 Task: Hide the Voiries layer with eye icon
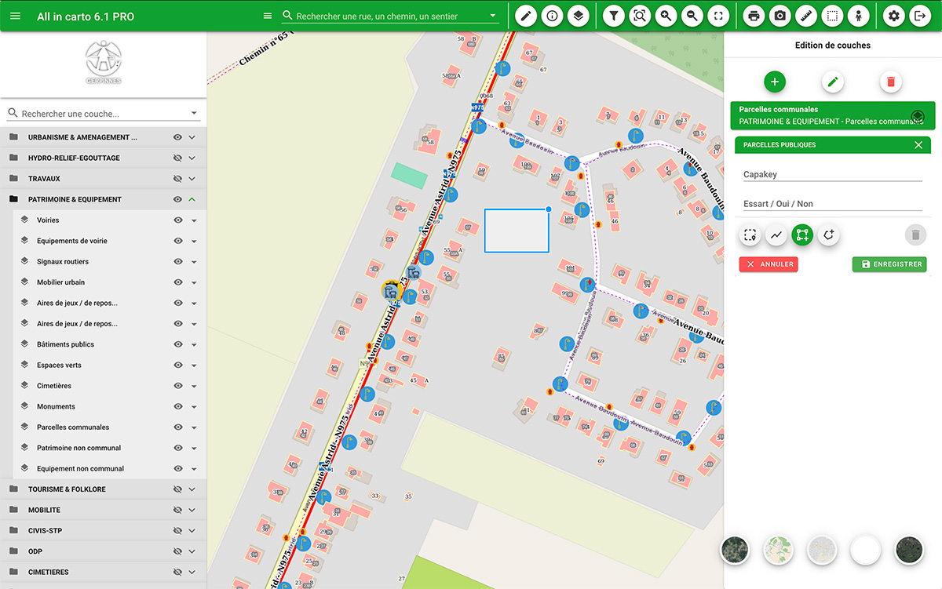pos(178,220)
